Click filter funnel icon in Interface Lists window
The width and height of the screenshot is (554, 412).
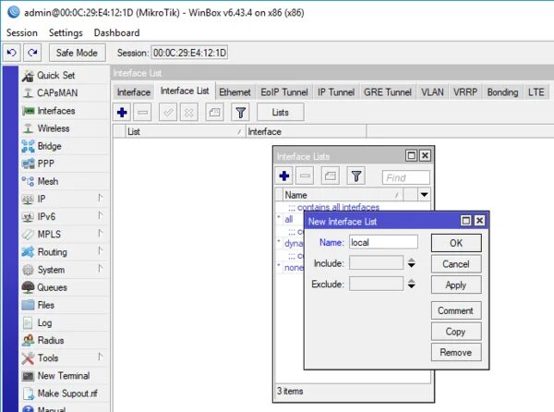(x=356, y=176)
